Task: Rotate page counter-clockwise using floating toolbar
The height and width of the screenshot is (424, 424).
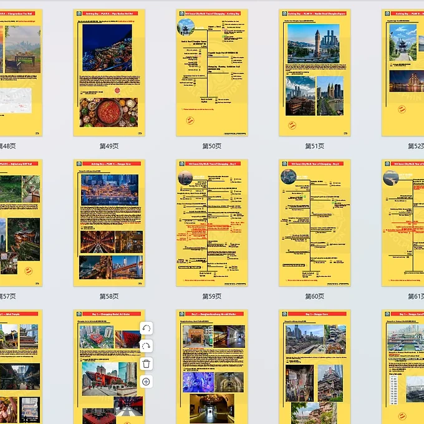Action: (x=146, y=329)
